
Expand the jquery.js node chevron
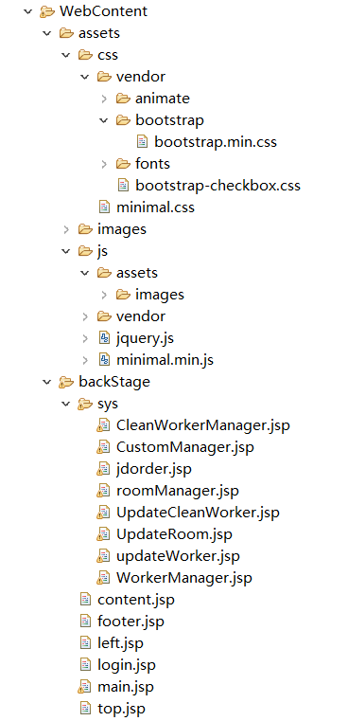[85, 338]
